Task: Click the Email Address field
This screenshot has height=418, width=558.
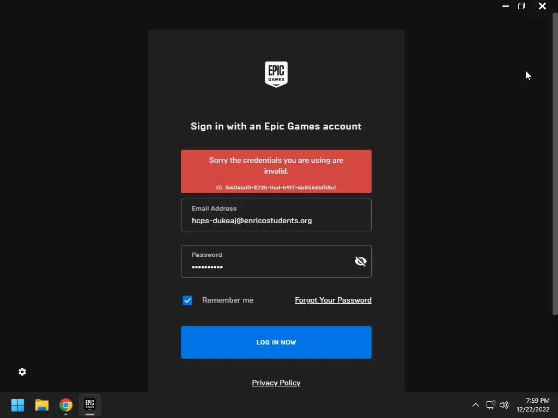Action: (276, 215)
